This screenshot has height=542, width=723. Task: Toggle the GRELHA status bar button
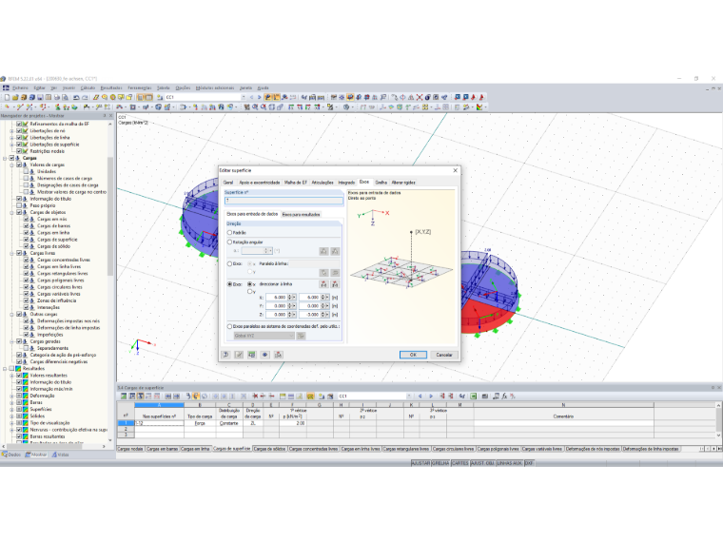pos(440,463)
